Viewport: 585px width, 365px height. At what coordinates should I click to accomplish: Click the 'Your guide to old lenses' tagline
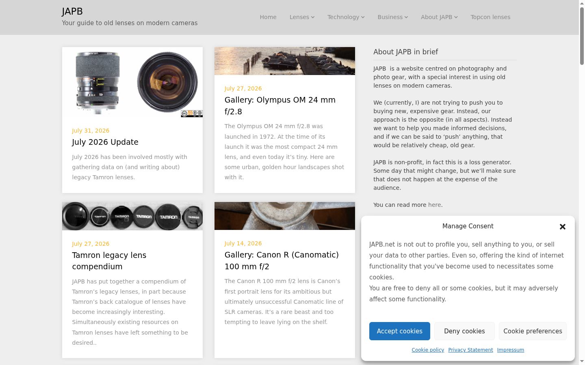[x=130, y=23]
